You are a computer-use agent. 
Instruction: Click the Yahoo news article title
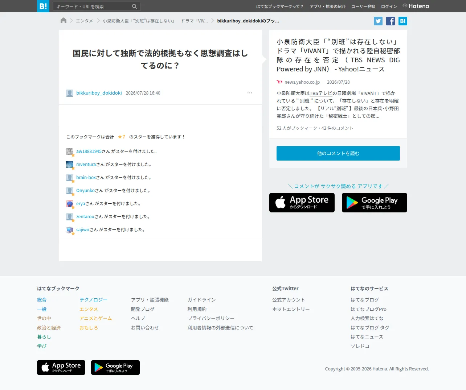point(338,55)
